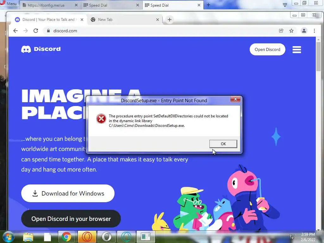Image resolution: width=324 pixels, height=243 pixels.
Task: Open a new Chrome tab
Action: [x=170, y=20]
